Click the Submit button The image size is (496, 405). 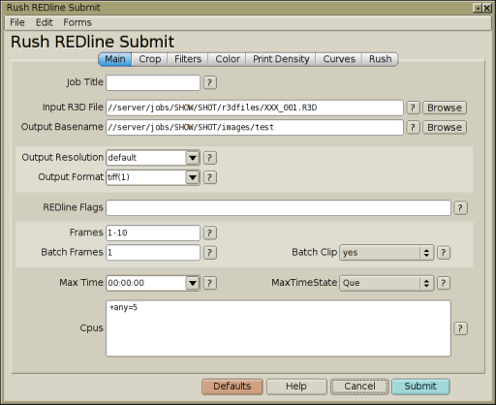pyautogui.click(x=420, y=387)
